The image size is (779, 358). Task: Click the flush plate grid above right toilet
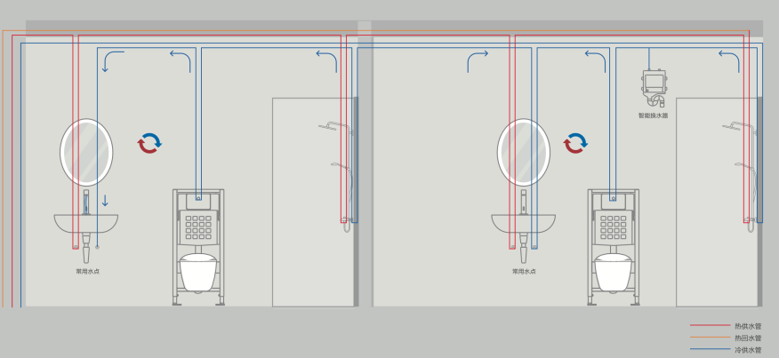pos(614,229)
